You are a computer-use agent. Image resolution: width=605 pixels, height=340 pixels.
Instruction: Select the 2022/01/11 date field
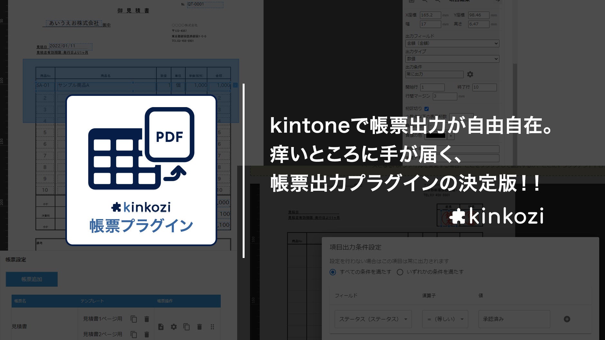point(70,46)
